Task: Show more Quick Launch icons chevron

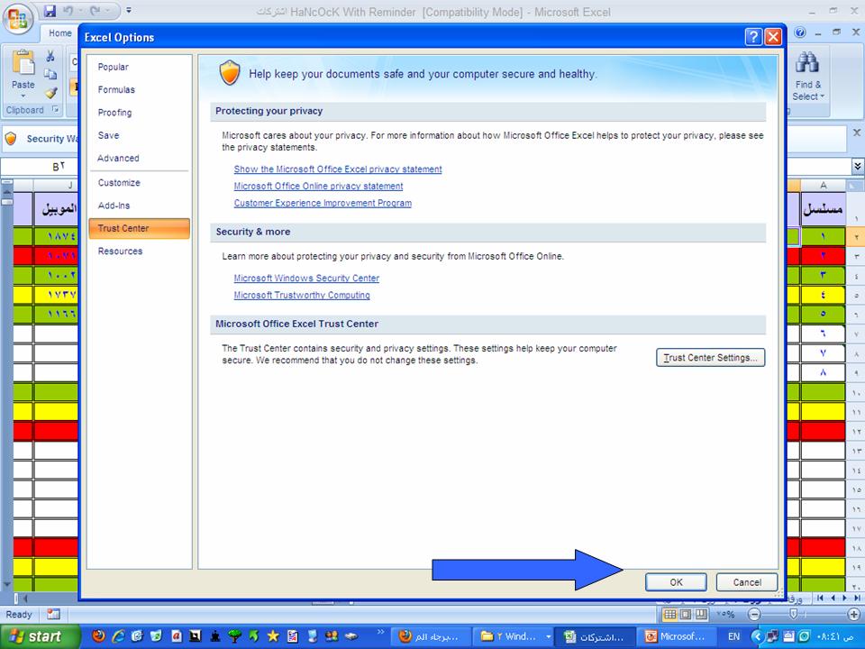Action: (x=380, y=631)
